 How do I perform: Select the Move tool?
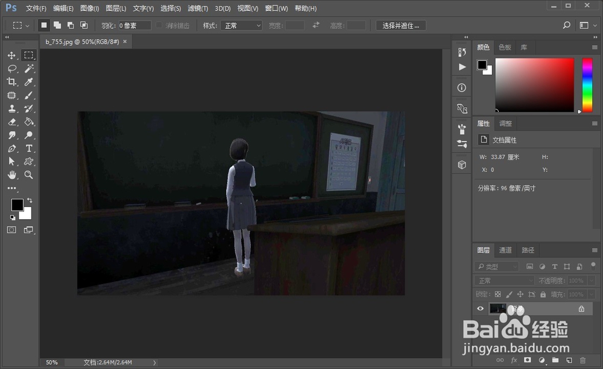(11, 55)
